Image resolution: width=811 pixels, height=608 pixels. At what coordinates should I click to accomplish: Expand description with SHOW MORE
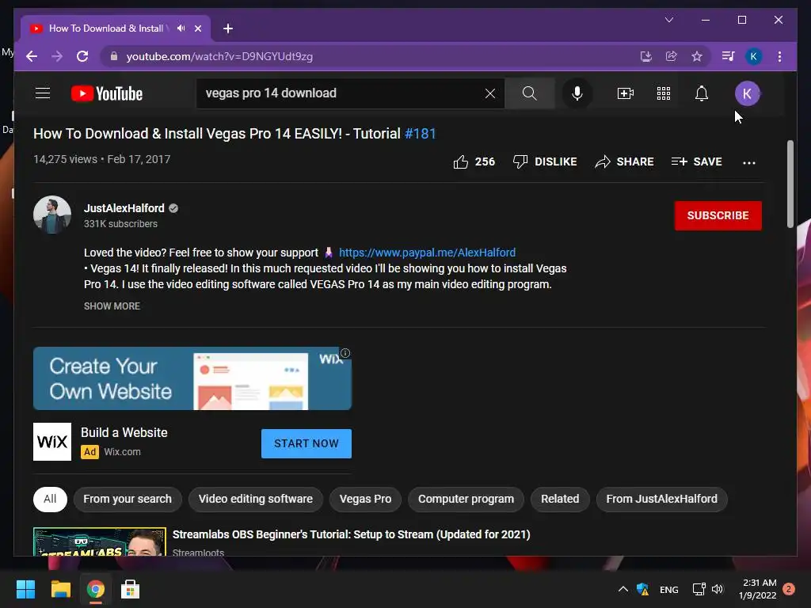point(112,306)
